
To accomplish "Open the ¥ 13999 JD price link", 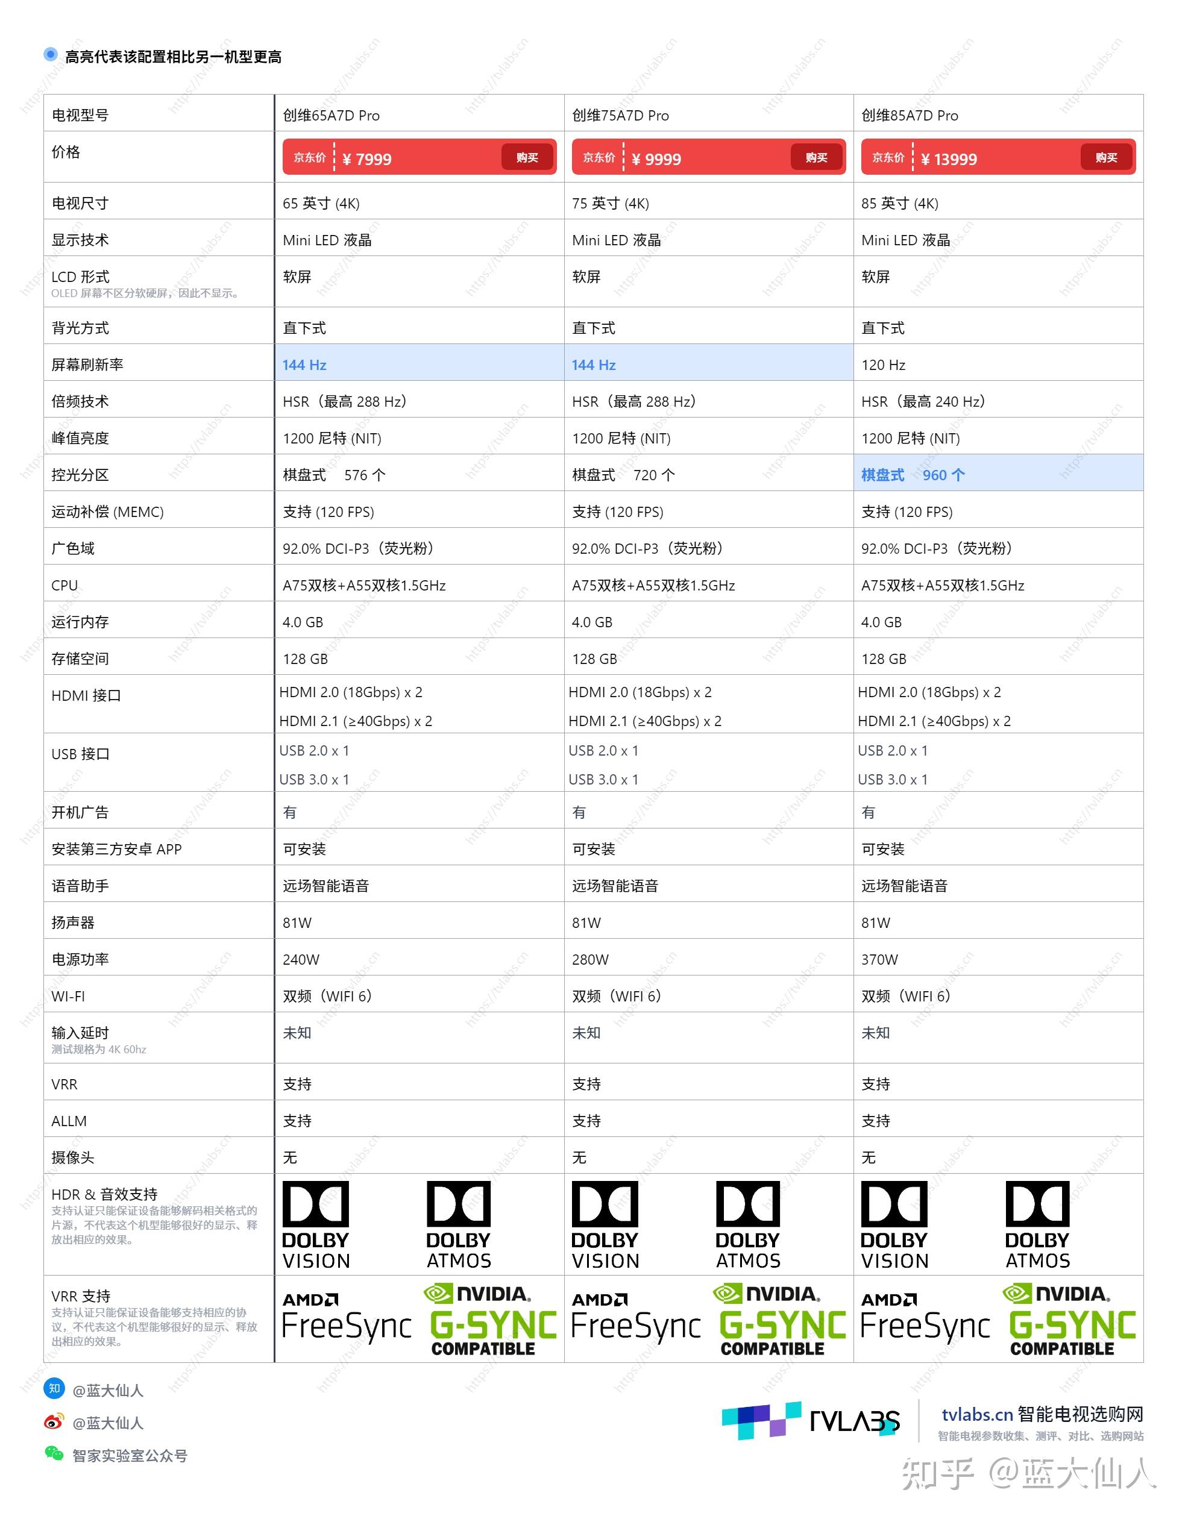I will [998, 157].
